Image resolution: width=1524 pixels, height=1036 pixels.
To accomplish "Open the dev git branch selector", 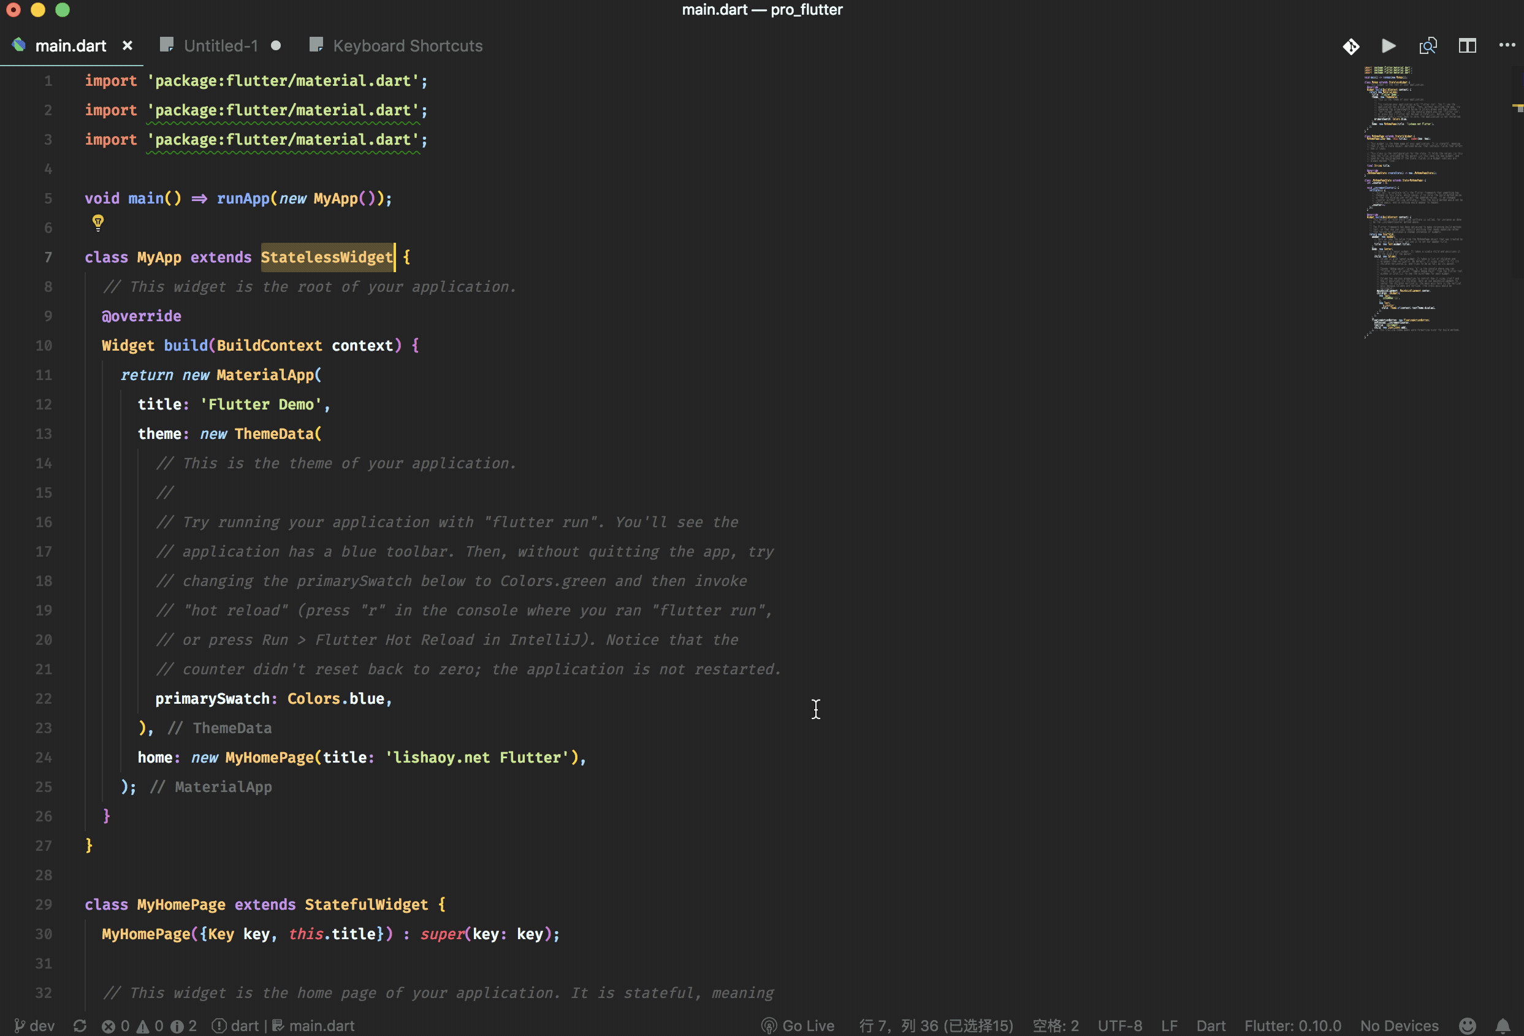I will coord(35,1026).
